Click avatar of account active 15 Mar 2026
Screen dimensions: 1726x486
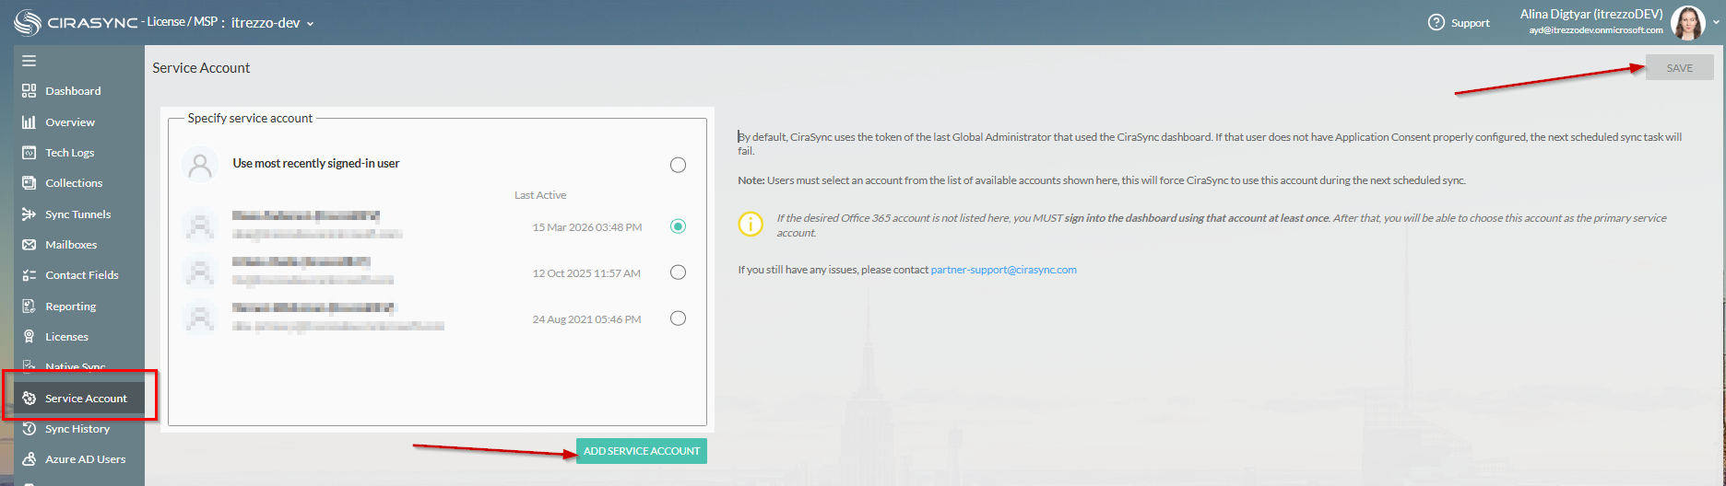[x=200, y=225]
